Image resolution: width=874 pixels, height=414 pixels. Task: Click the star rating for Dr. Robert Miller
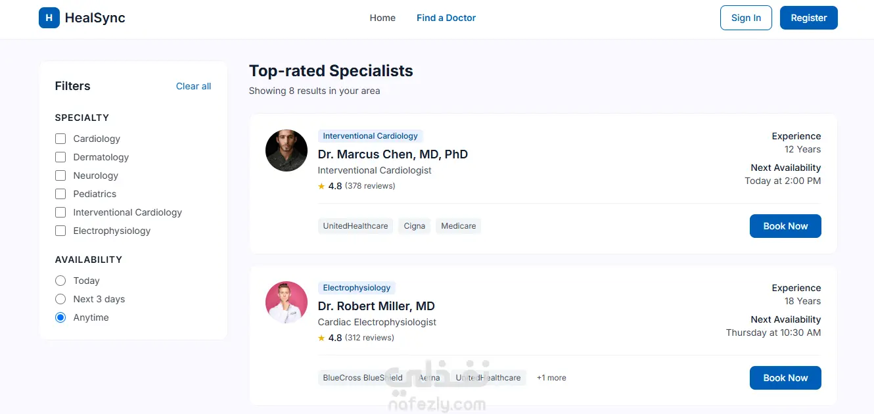321,338
